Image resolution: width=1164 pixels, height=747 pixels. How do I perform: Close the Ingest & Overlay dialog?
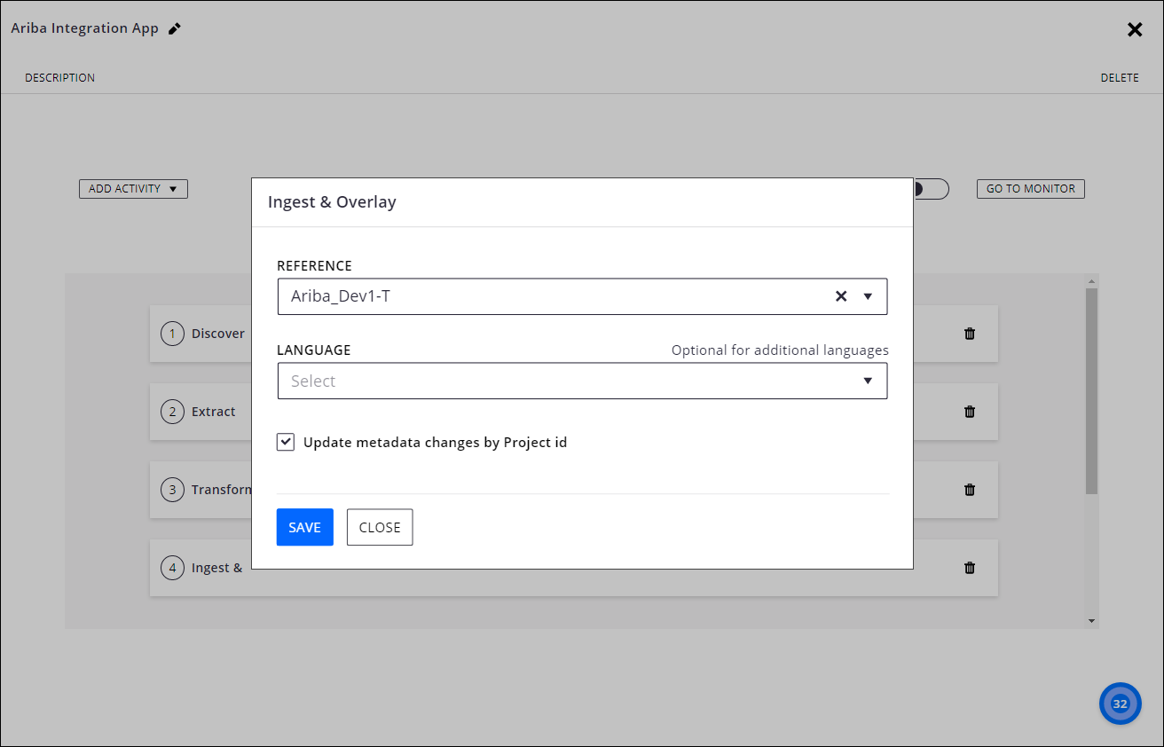point(380,527)
